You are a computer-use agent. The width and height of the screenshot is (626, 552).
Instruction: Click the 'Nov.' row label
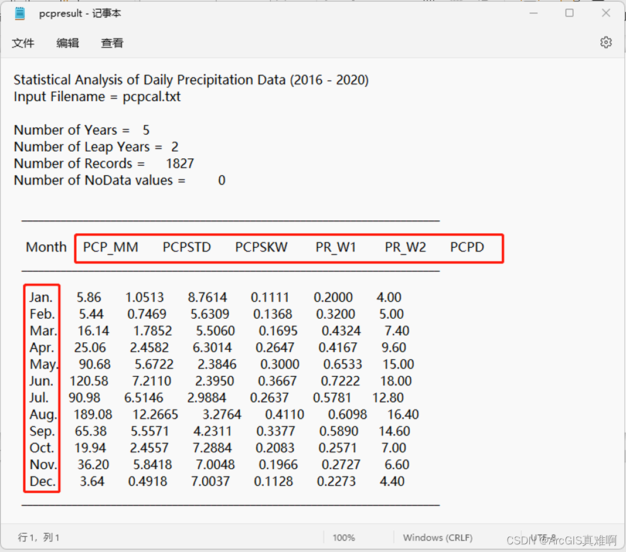tap(43, 465)
